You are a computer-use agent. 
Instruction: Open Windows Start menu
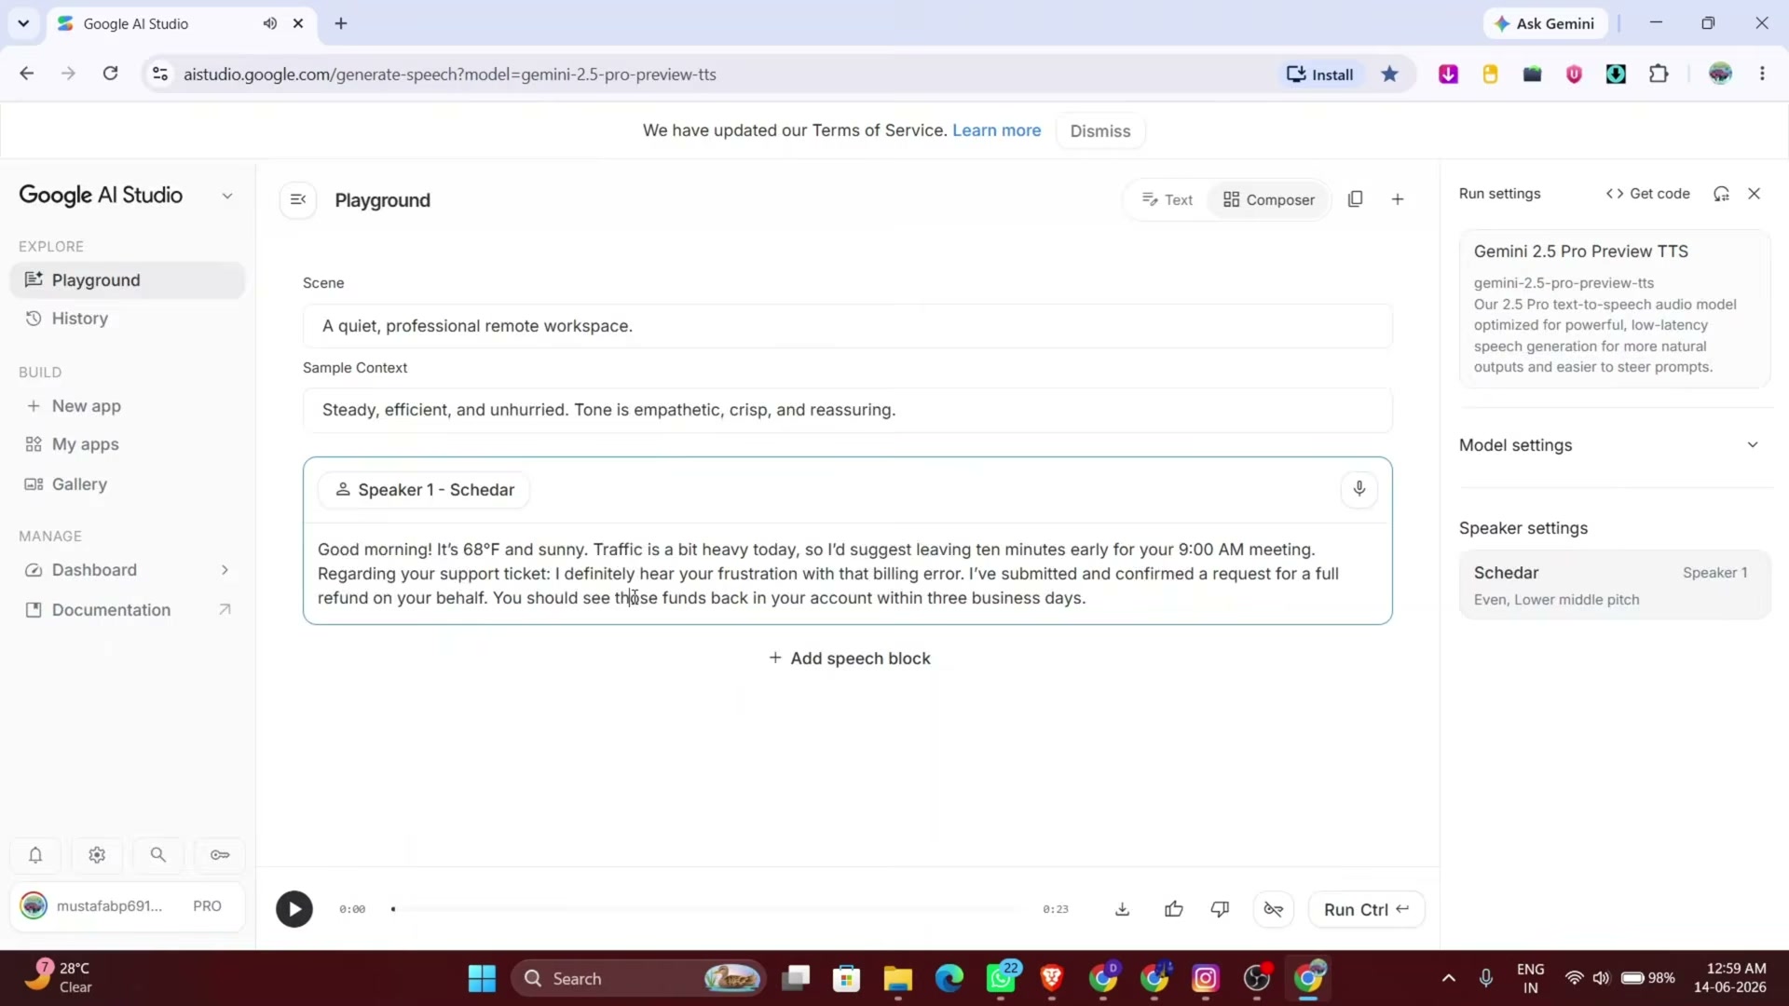pos(482,979)
